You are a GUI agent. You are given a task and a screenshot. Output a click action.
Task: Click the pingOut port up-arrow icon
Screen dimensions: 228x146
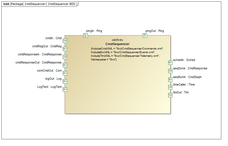coord(145,36)
